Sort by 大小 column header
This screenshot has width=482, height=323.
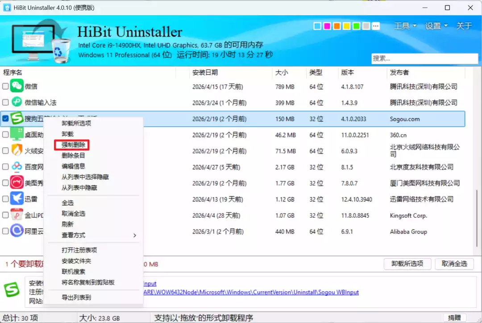point(281,72)
